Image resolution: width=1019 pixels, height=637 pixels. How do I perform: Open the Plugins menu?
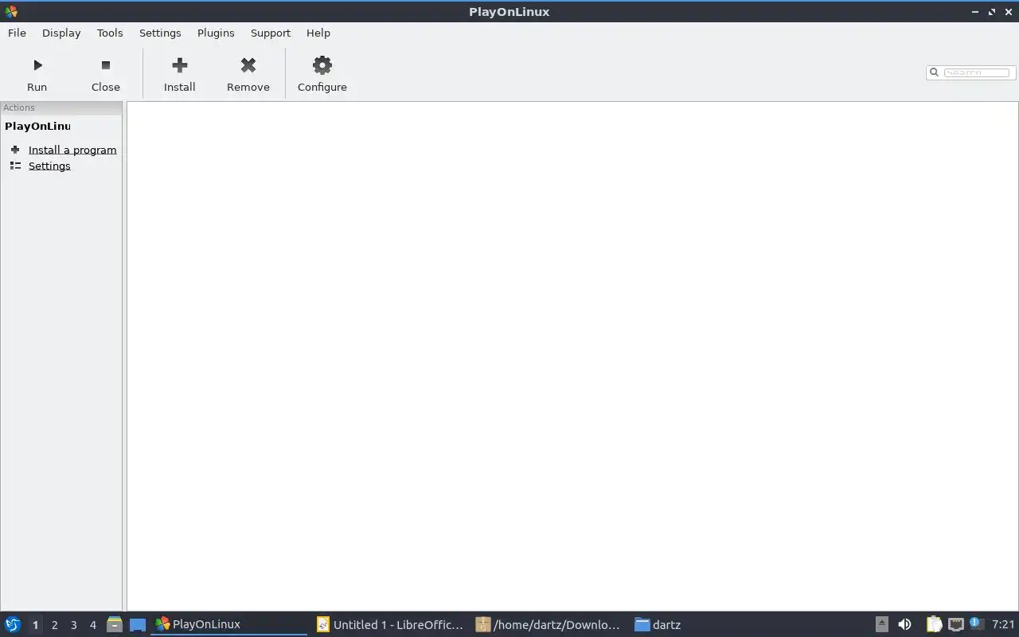coord(216,33)
